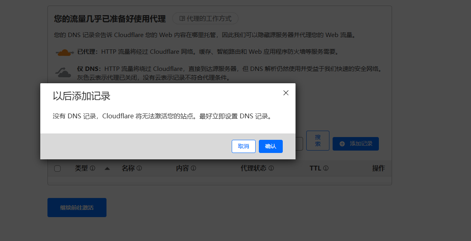471x241 pixels.
Task: Click the orange 已代理 cloud icon
Action: point(65,53)
